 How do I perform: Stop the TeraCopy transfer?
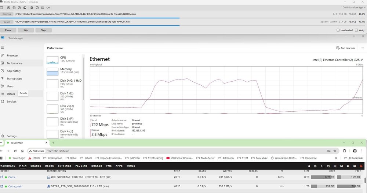43,30
